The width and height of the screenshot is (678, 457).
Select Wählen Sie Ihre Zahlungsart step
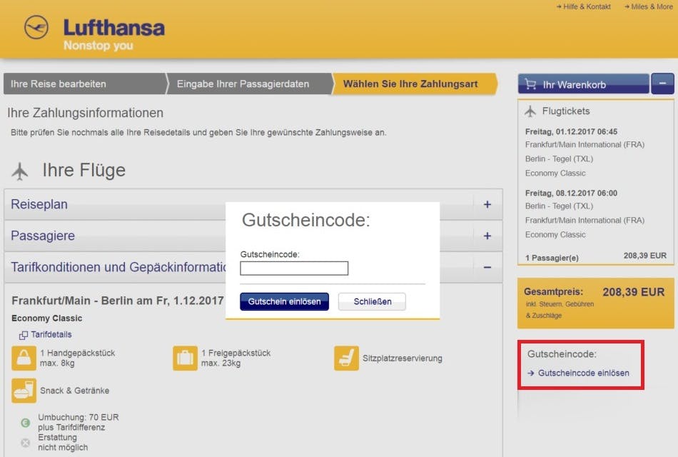pos(414,84)
